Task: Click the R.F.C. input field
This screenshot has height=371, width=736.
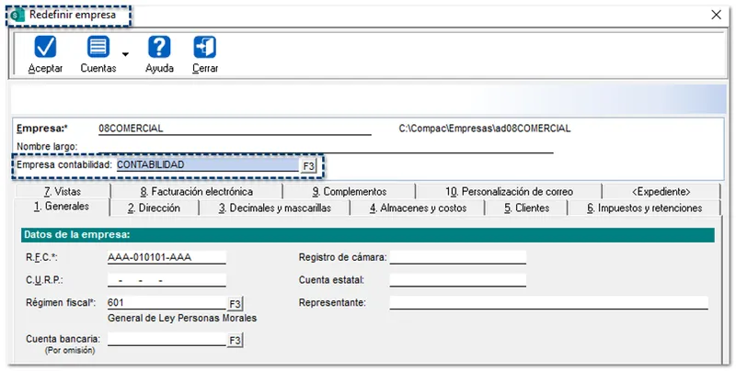Action: click(167, 257)
